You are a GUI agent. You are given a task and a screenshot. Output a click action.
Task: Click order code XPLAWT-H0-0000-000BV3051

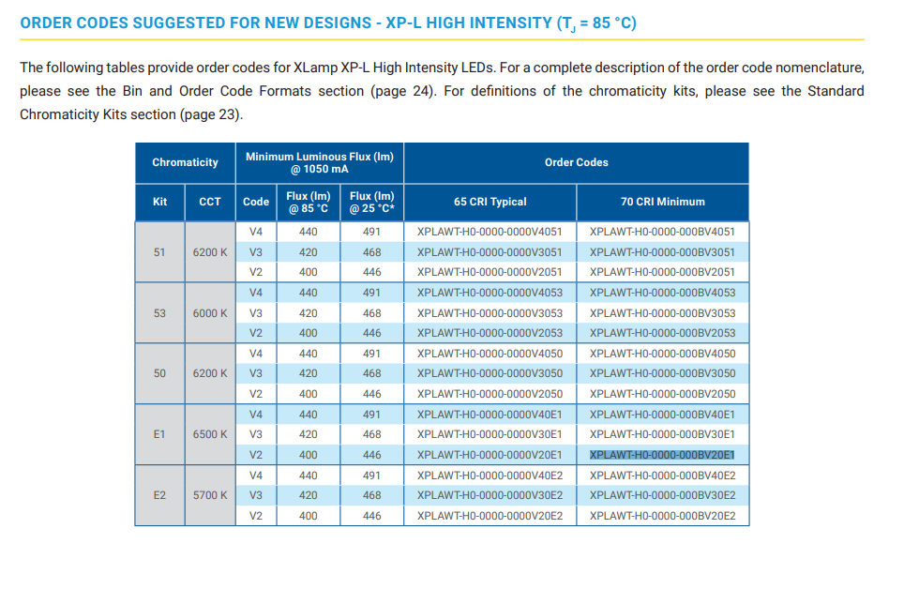pyautogui.click(x=662, y=252)
